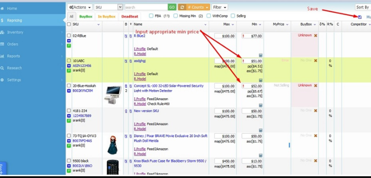Switch to the BuyBox tab

(x=86, y=16)
